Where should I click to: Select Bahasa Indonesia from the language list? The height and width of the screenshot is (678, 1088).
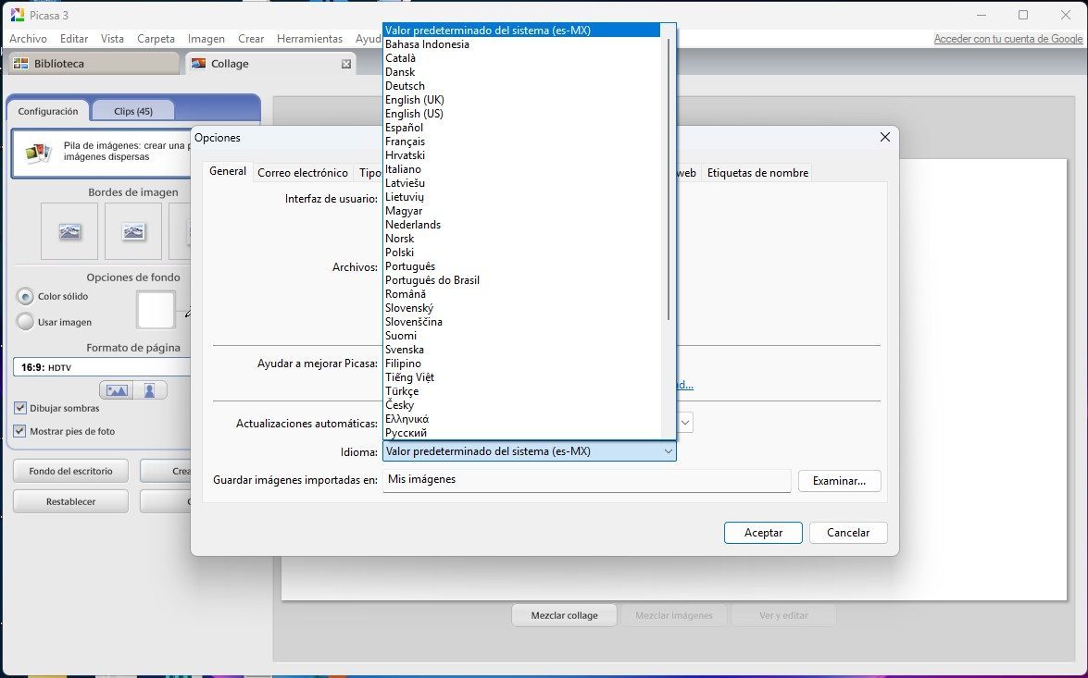tap(522, 44)
